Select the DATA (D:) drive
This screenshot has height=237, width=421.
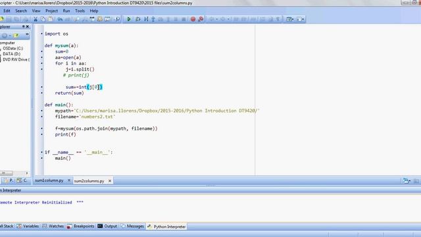click(x=11, y=54)
